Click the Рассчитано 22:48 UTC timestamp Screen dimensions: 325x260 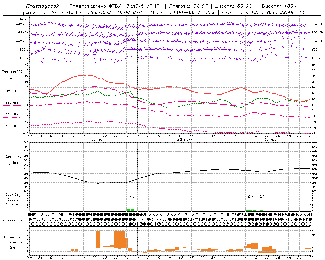[x=264, y=12]
